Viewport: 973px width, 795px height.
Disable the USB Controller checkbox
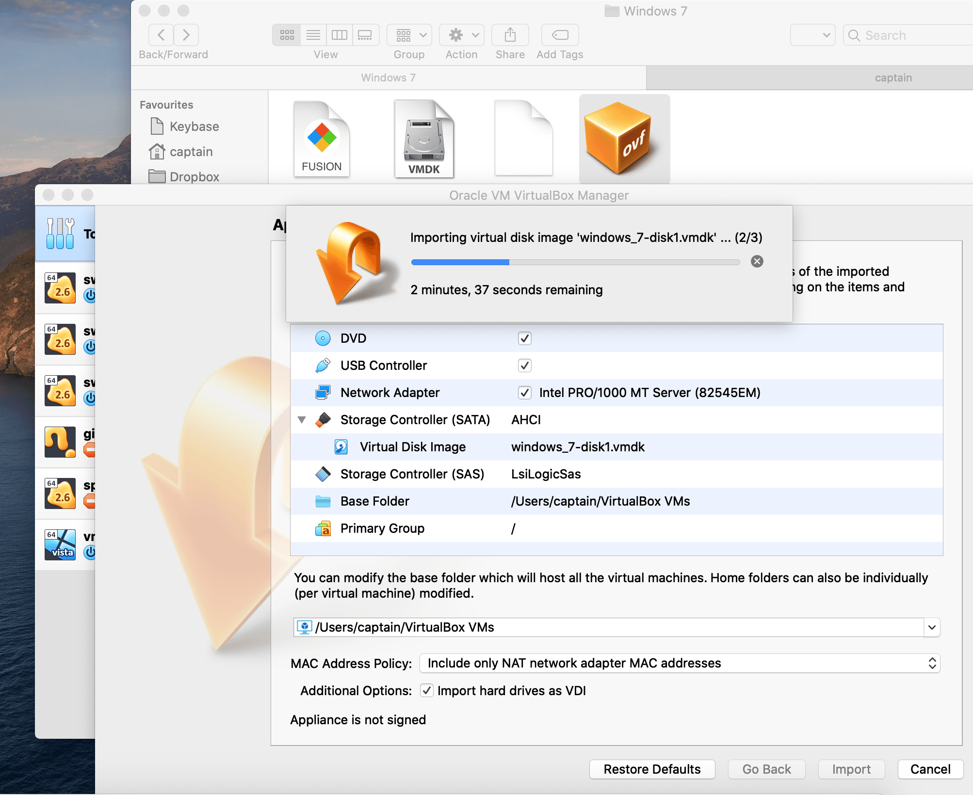click(x=524, y=366)
